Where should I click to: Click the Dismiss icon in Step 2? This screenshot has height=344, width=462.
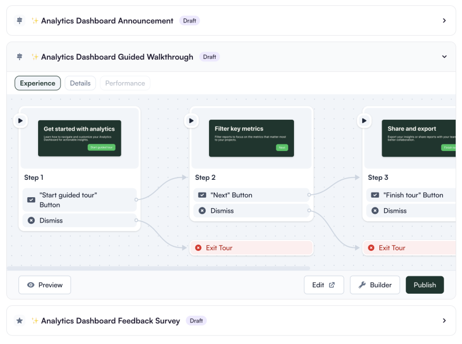click(202, 210)
